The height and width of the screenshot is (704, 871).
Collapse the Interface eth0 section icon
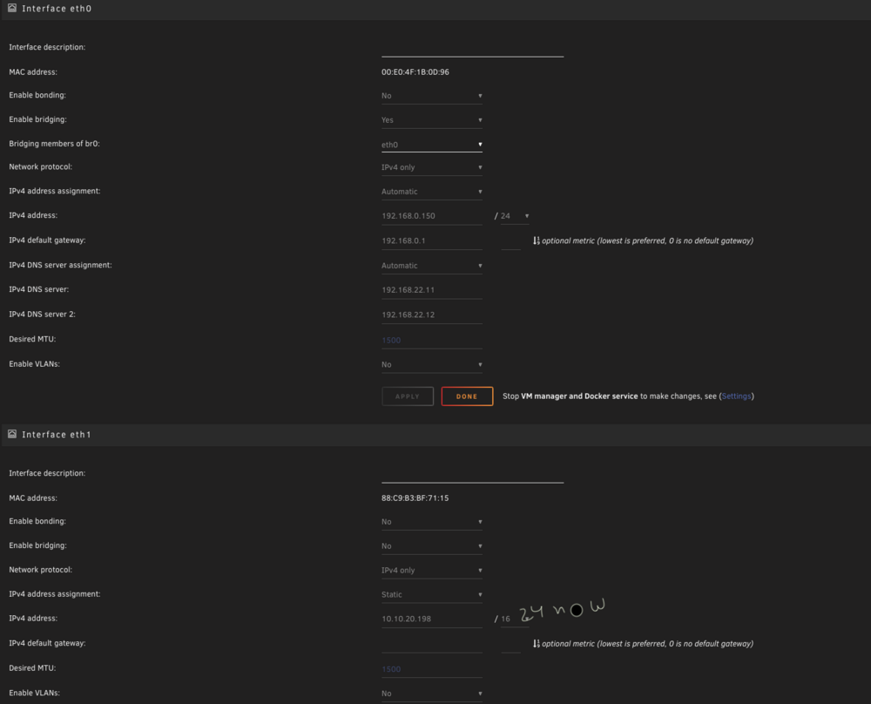(12, 8)
